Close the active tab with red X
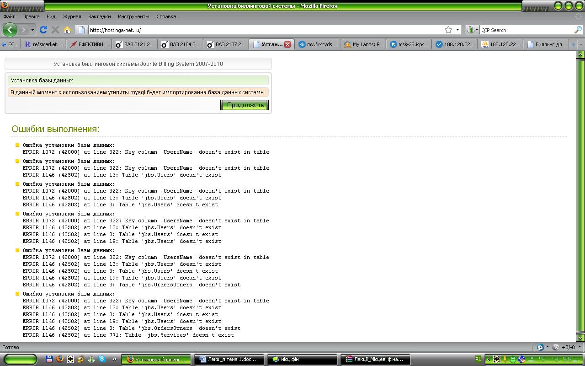 (287, 44)
